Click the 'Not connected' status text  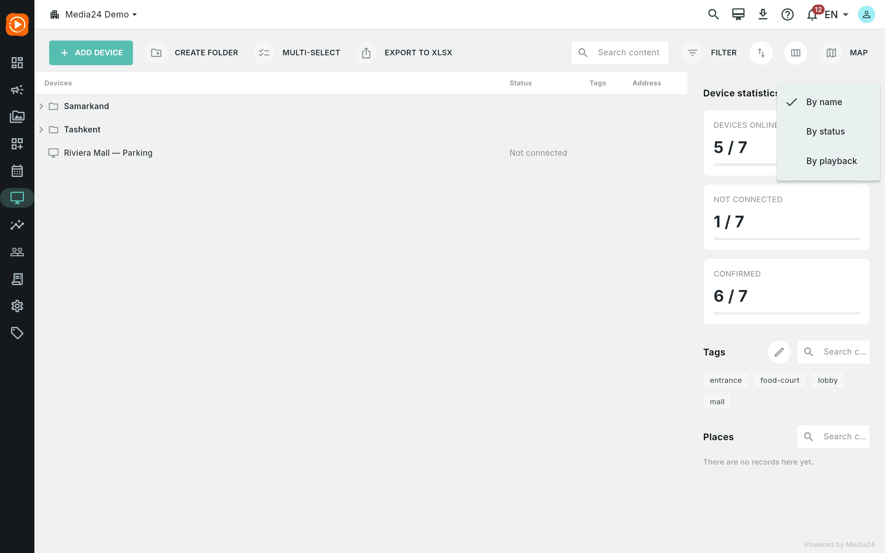[x=538, y=153]
